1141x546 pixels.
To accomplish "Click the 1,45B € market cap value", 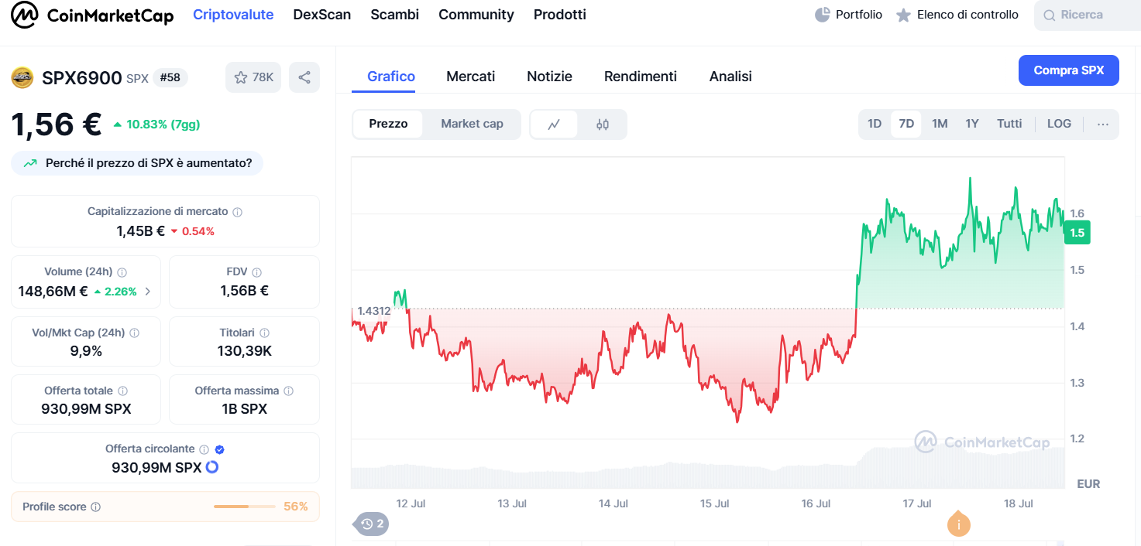I will pyautogui.click(x=140, y=231).
